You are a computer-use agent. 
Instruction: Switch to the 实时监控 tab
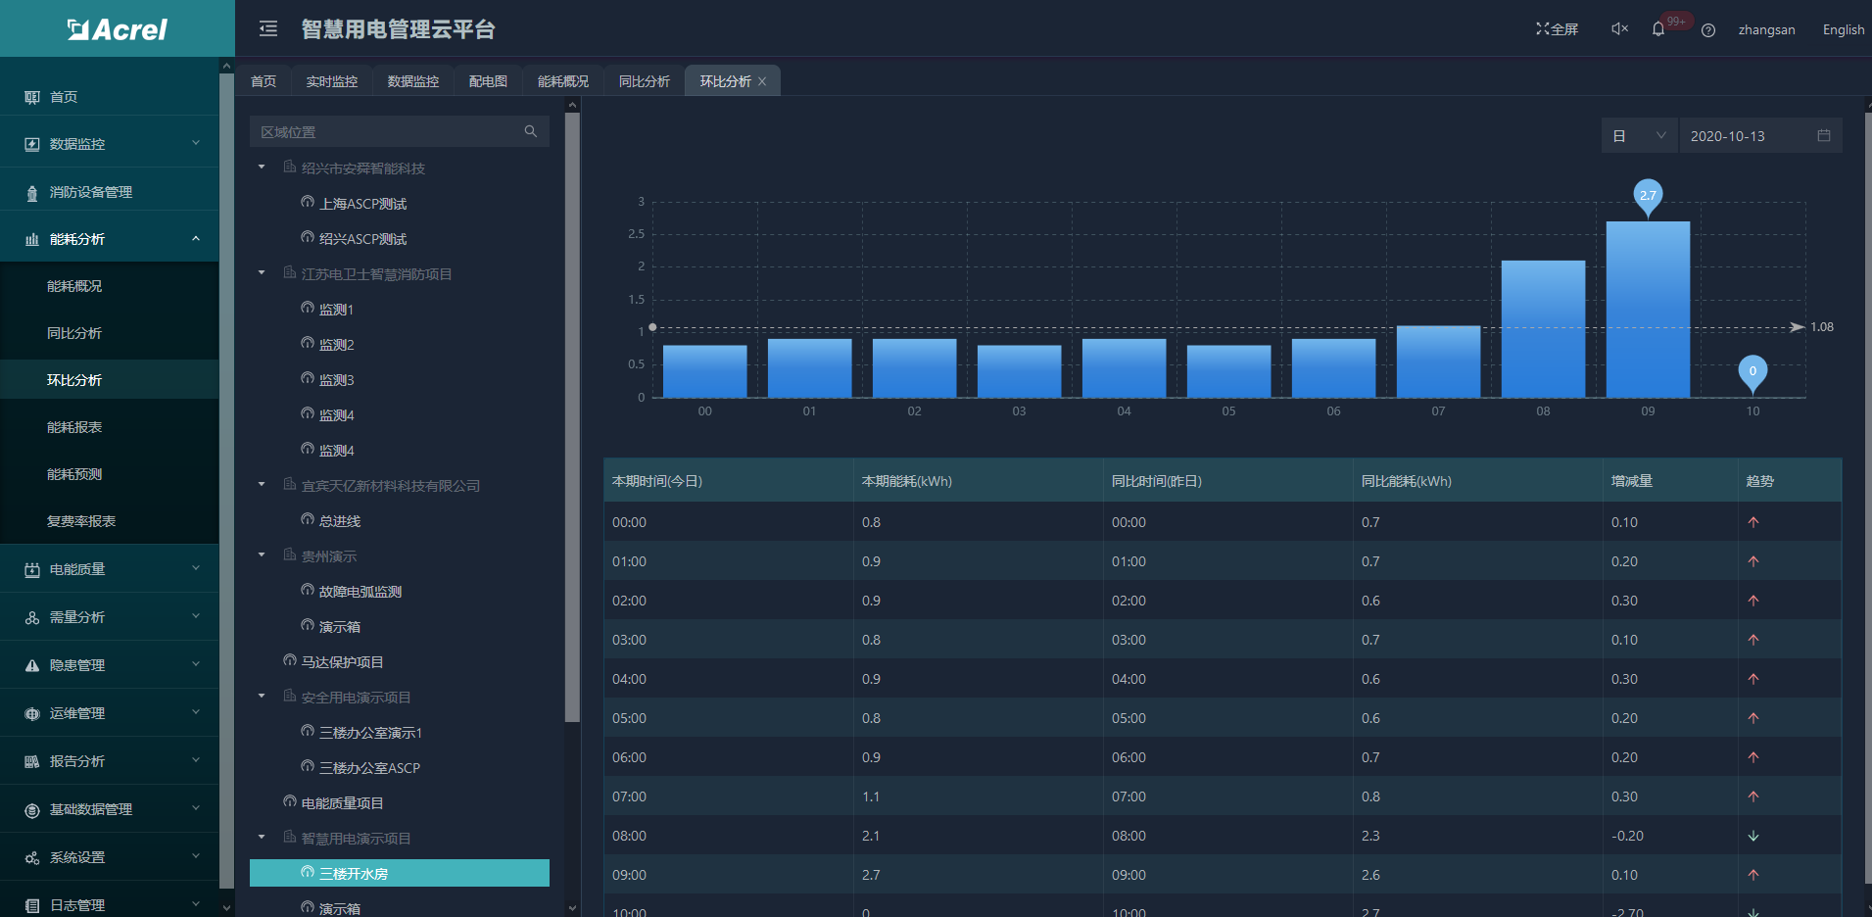pyautogui.click(x=332, y=81)
